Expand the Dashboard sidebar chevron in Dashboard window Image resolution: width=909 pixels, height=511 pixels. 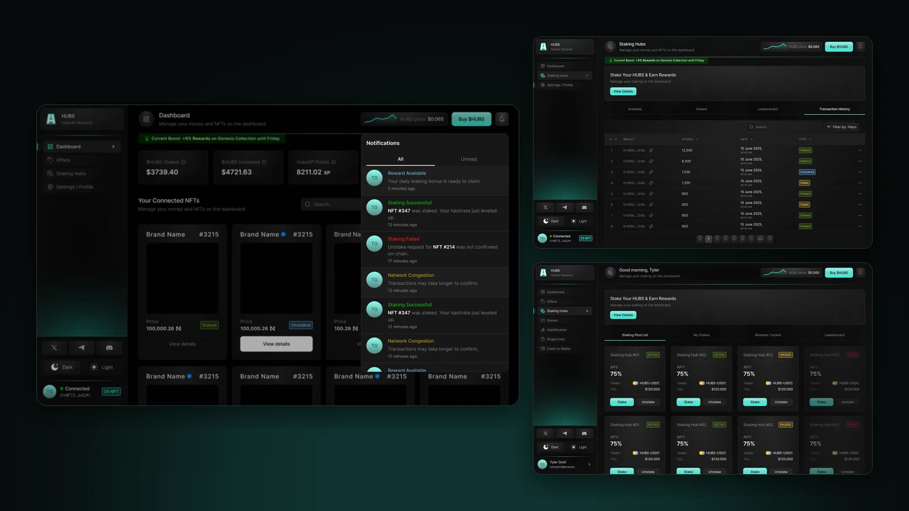113,146
